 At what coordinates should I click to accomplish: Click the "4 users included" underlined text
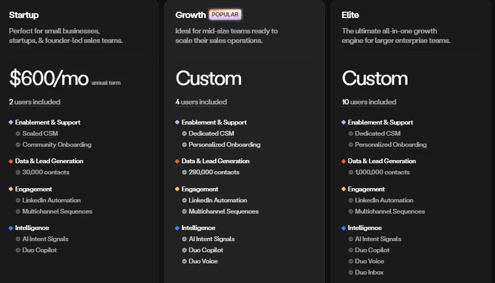click(201, 102)
